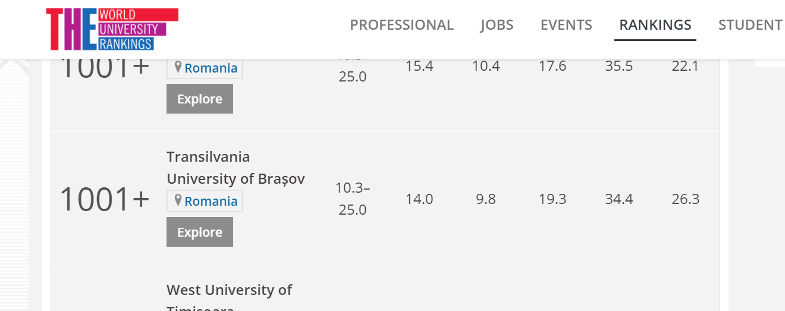The height and width of the screenshot is (311, 785).
Task: Click the 19.3 score in Brașov row
Action: click(552, 199)
